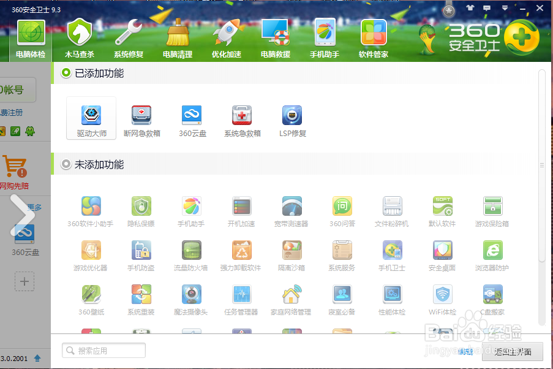Add 默认软件 tool
553x369 pixels.
point(442,211)
